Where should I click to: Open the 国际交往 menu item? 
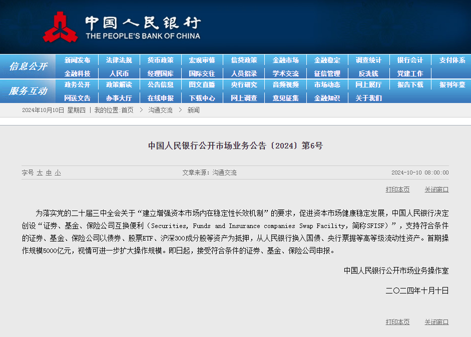(202, 73)
